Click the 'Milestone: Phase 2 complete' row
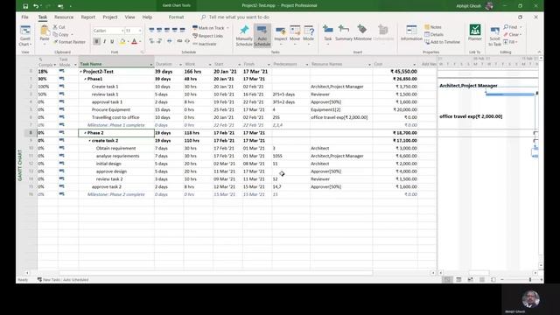 pyautogui.click(x=227, y=194)
